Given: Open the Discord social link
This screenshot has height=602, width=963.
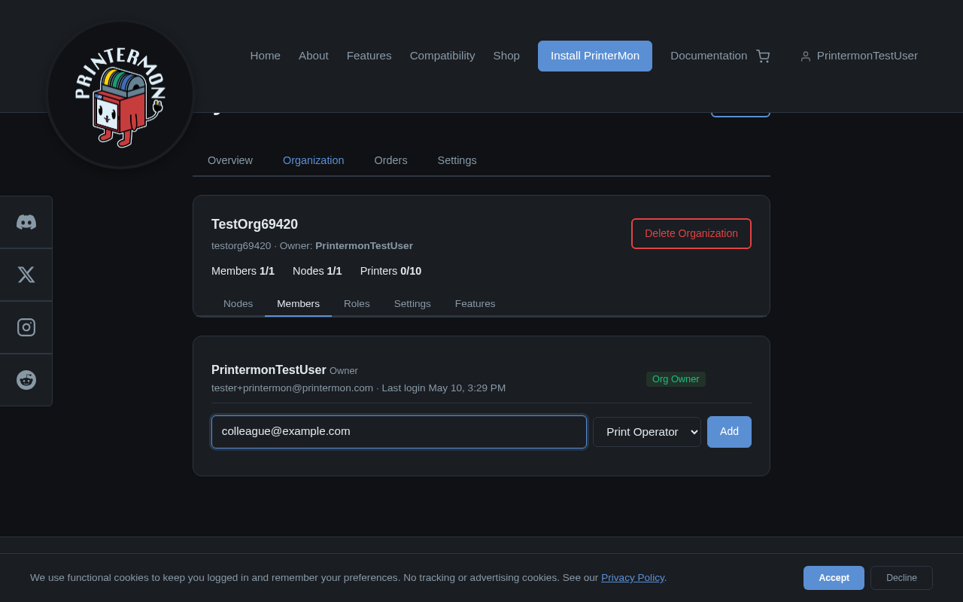Looking at the screenshot, I should [x=26, y=222].
